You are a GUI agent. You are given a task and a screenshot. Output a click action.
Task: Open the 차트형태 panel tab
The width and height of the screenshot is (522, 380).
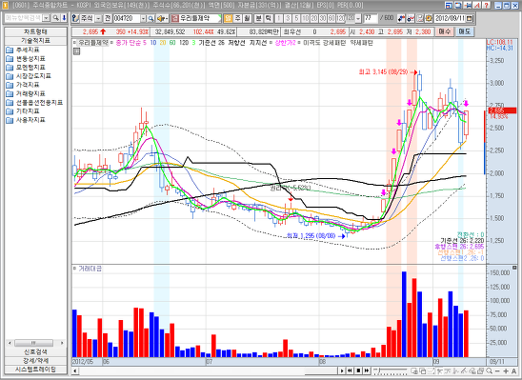pos(35,32)
